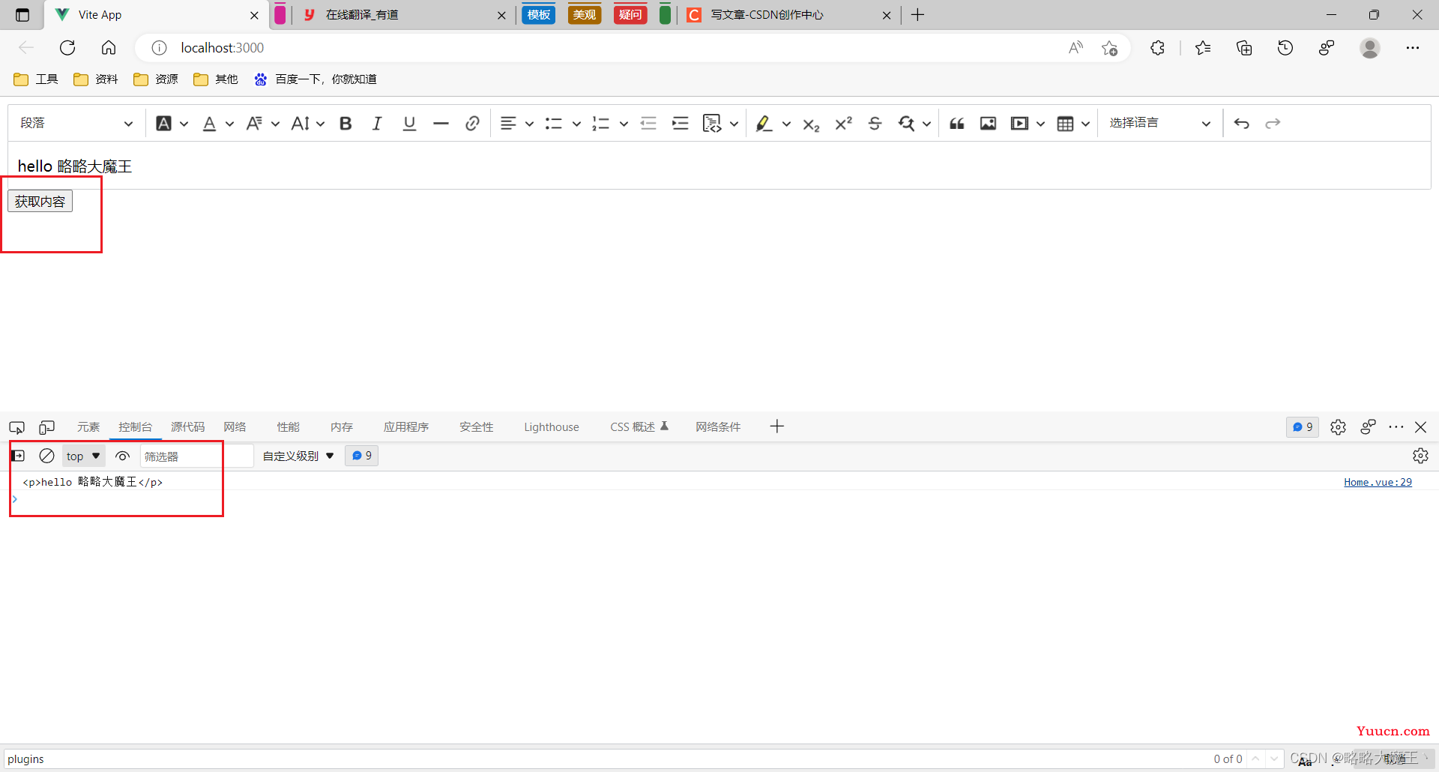
Task: Click the decrease indent icon
Action: click(648, 124)
